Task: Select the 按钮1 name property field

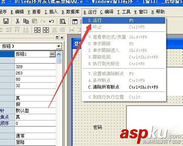Action: [x=32, y=54]
